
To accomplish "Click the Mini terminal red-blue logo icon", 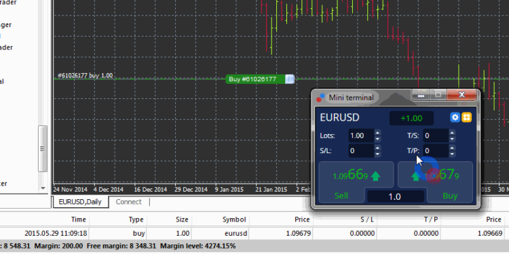I will coord(320,97).
